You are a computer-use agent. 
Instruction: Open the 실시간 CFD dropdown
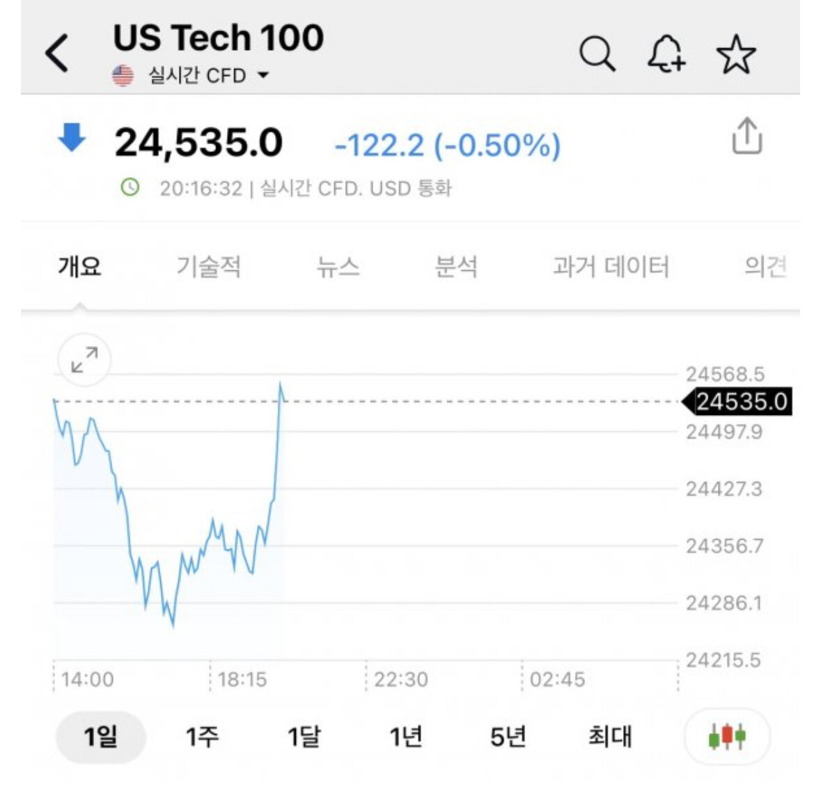[x=208, y=75]
